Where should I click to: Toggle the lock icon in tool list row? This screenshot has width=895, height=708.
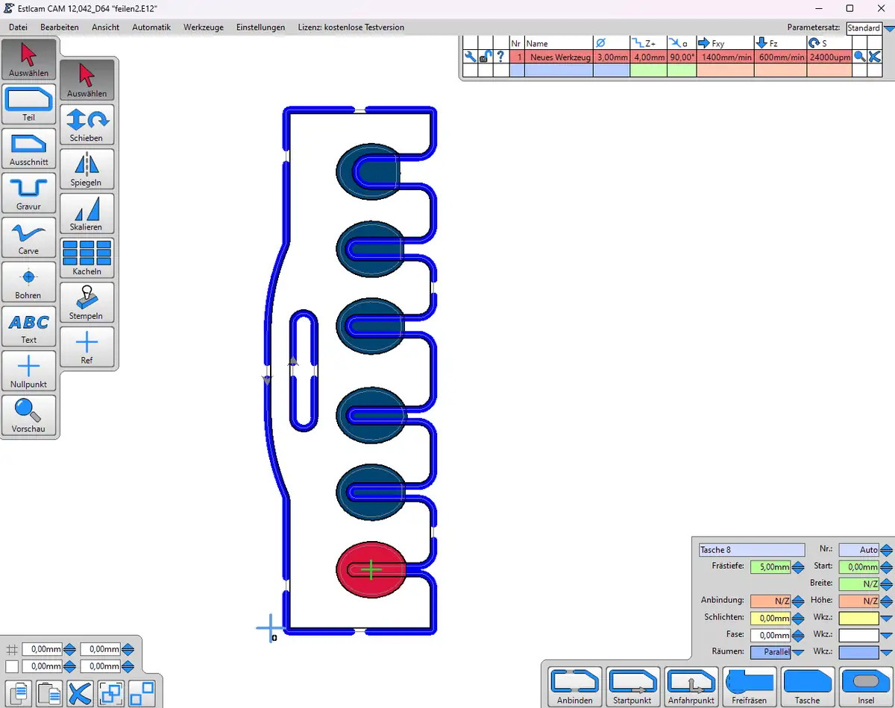point(485,57)
